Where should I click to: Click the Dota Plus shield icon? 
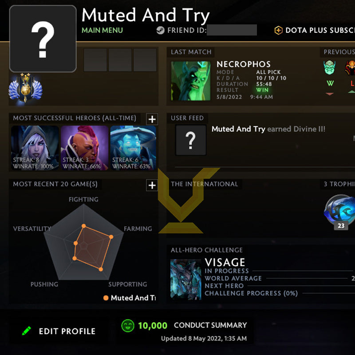coord(279,30)
